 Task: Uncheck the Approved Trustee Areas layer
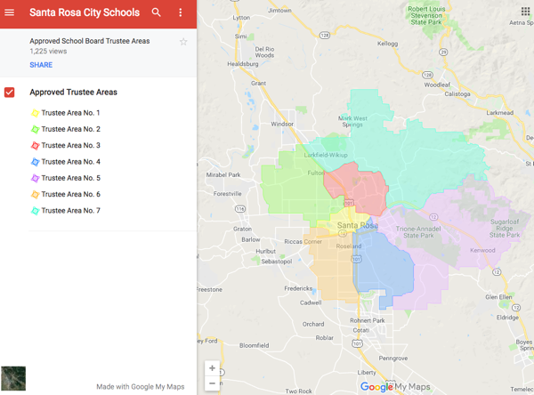click(x=9, y=93)
